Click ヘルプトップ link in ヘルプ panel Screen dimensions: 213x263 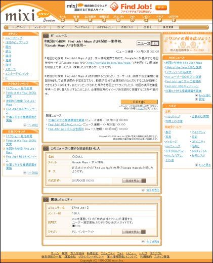tap(173, 116)
